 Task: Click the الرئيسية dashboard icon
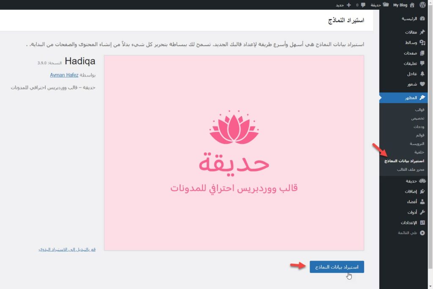click(x=422, y=19)
